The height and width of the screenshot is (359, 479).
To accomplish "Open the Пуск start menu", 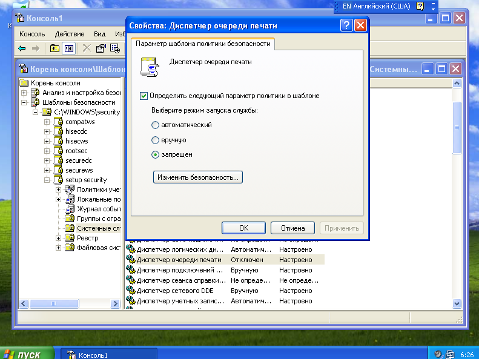I will click(27, 354).
